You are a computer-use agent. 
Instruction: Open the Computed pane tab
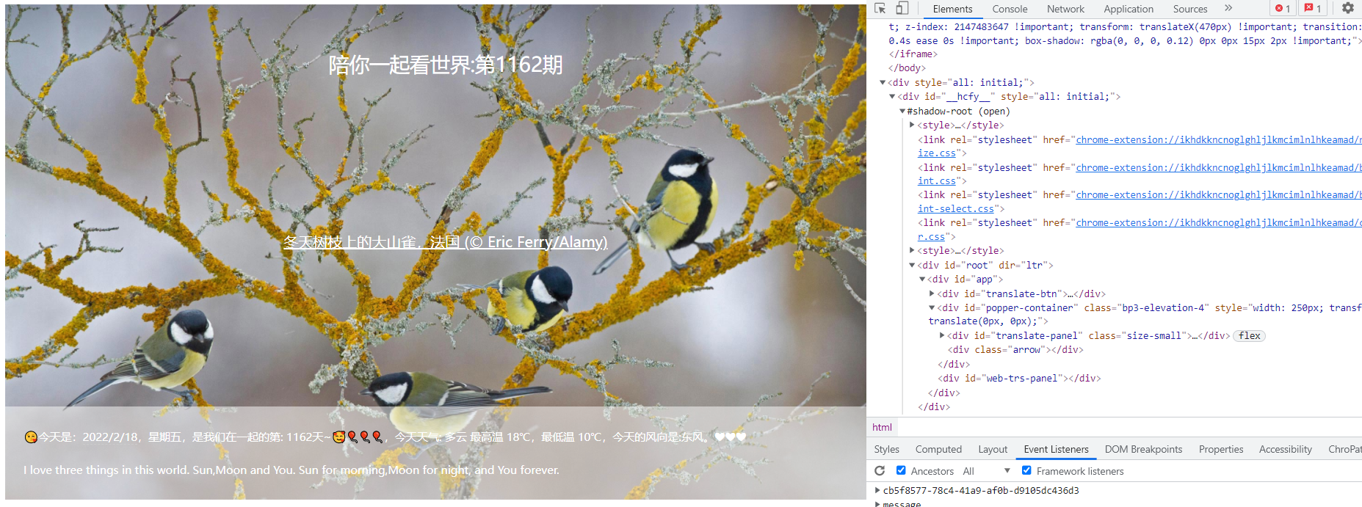(x=938, y=449)
